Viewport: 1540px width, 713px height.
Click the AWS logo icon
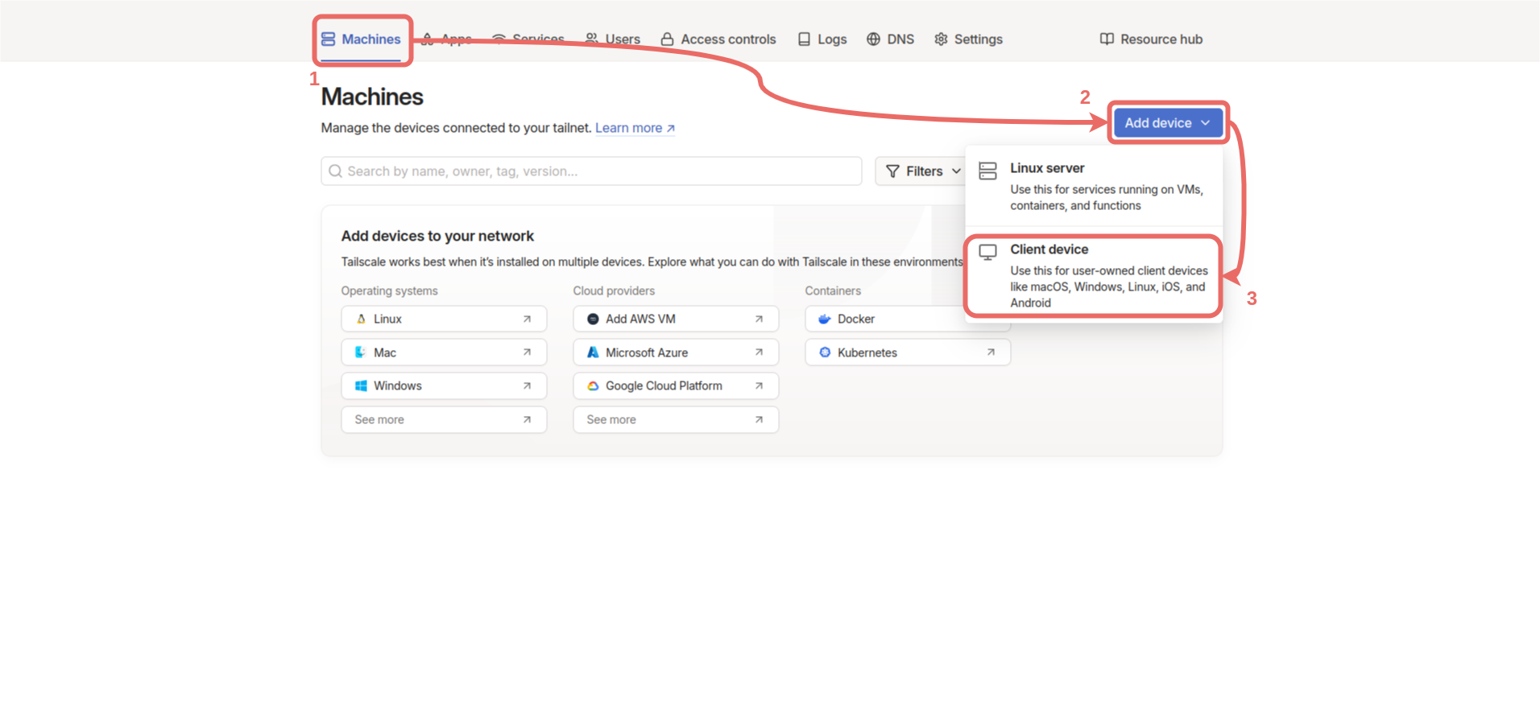(x=593, y=319)
